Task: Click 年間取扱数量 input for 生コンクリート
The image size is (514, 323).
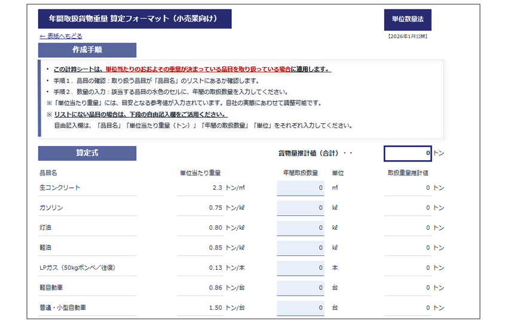Action: (x=300, y=188)
